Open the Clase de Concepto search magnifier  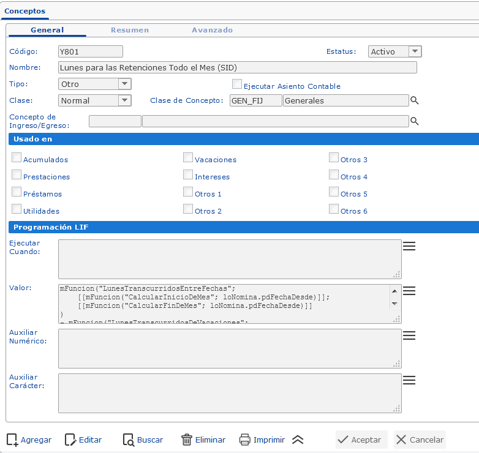(415, 100)
